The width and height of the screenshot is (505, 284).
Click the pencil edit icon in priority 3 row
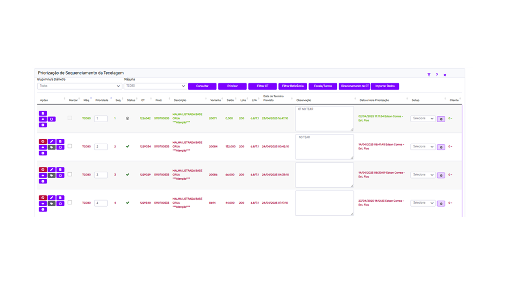click(x=51, y=169)
